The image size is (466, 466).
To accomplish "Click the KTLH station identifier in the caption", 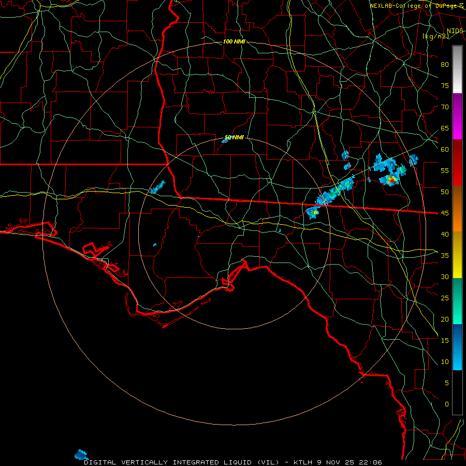I will coord(303,462).
